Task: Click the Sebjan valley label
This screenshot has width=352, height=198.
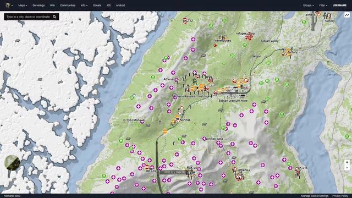Action: pyautogui.click(x=269, y=41)
